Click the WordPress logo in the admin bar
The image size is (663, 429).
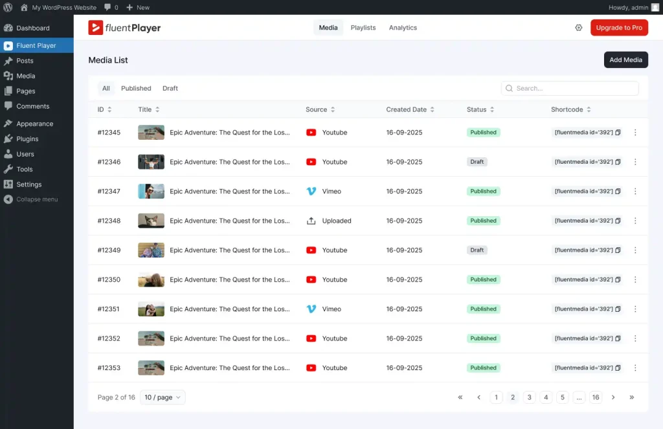[x=8, y=7]
